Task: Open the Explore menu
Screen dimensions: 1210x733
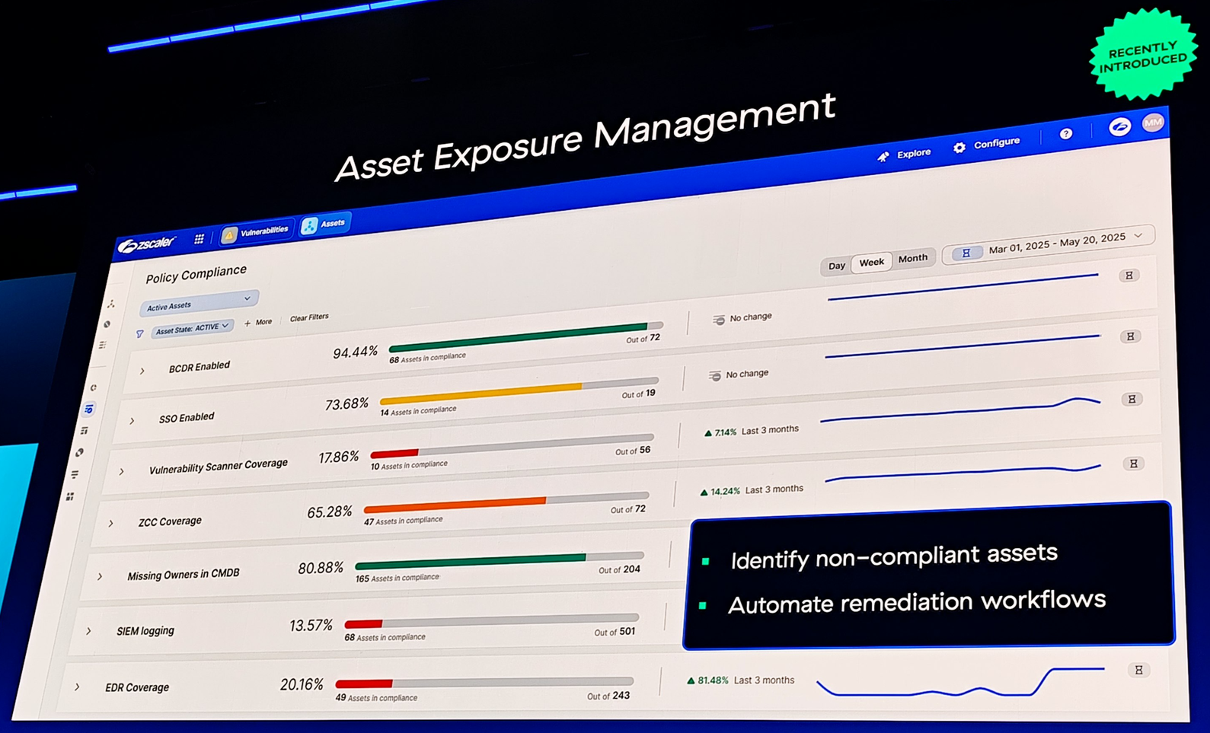Action: click(x=905, y=155)
